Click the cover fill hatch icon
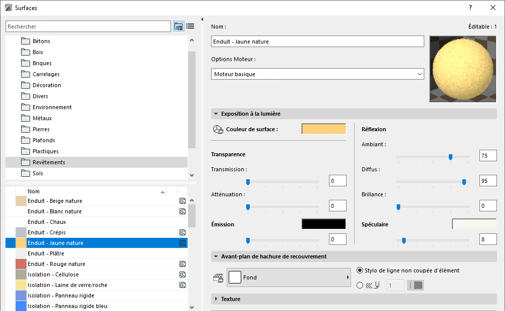505x311 pixels. point(218,277)
